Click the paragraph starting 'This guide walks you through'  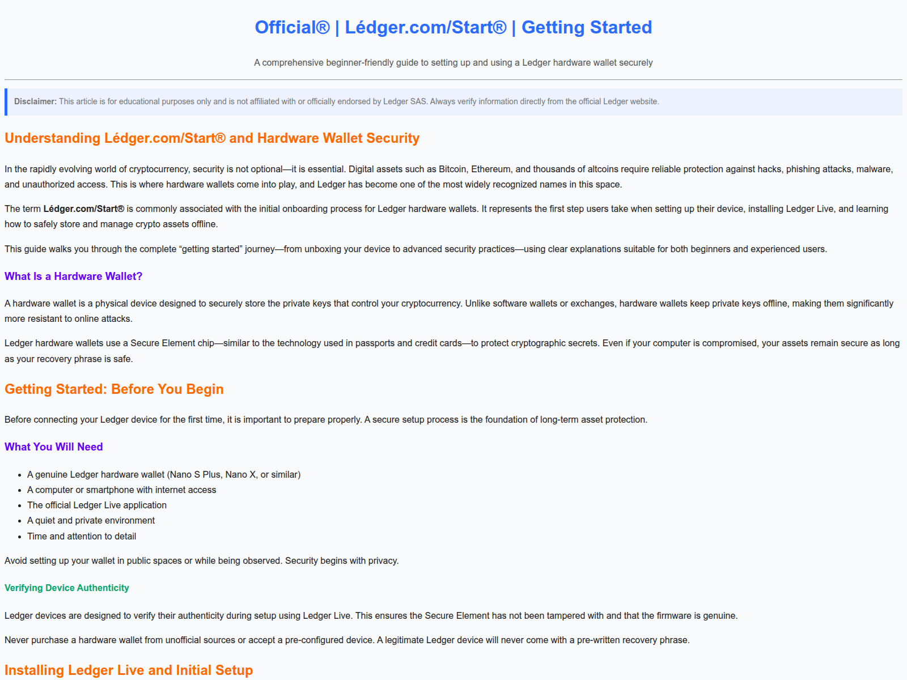(x=416, y=249)
